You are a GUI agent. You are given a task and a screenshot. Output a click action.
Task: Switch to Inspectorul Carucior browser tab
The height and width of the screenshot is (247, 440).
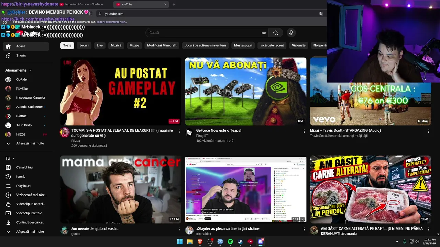[x=84, y=4]
